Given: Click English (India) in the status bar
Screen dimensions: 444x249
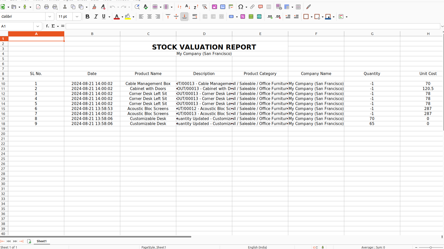Looking at the screenshot, I should (257, 247).
